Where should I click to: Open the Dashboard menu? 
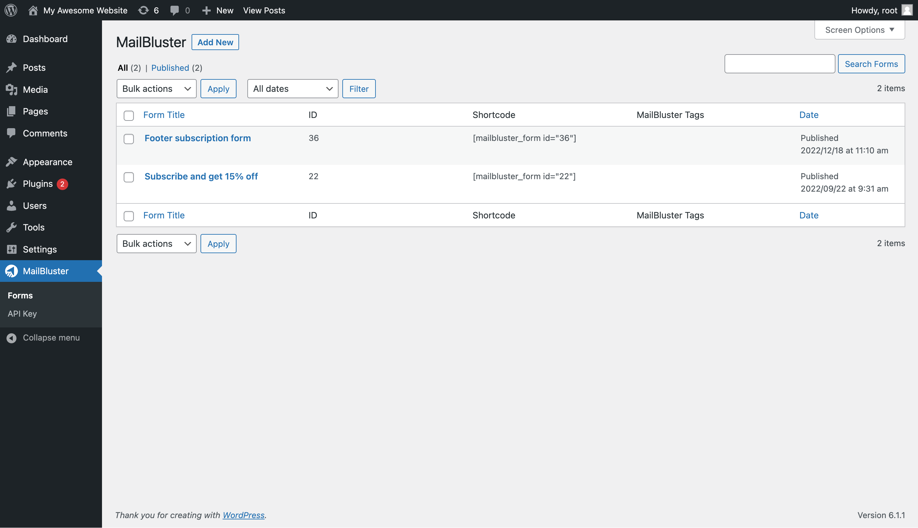[51, 39]
